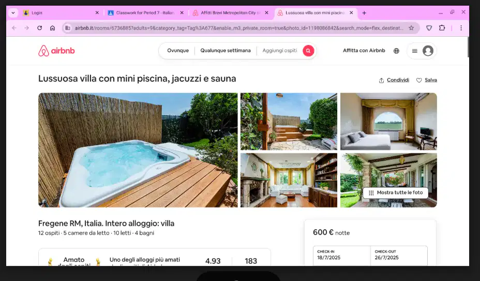Screen dimensions: 480x281
Task: Click Uno degli alloggi più amati text
Action: point(145,260)
